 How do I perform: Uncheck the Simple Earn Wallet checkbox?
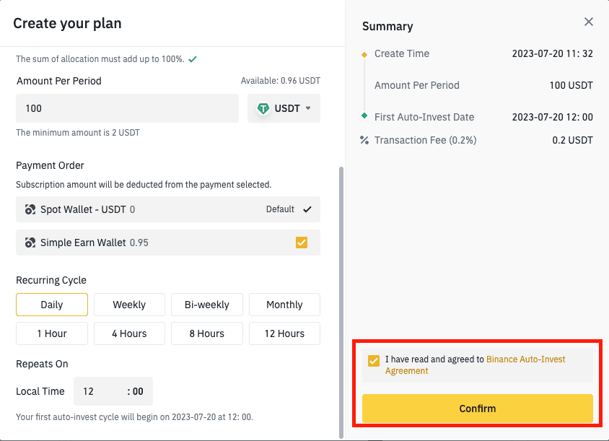pos(302,243)
